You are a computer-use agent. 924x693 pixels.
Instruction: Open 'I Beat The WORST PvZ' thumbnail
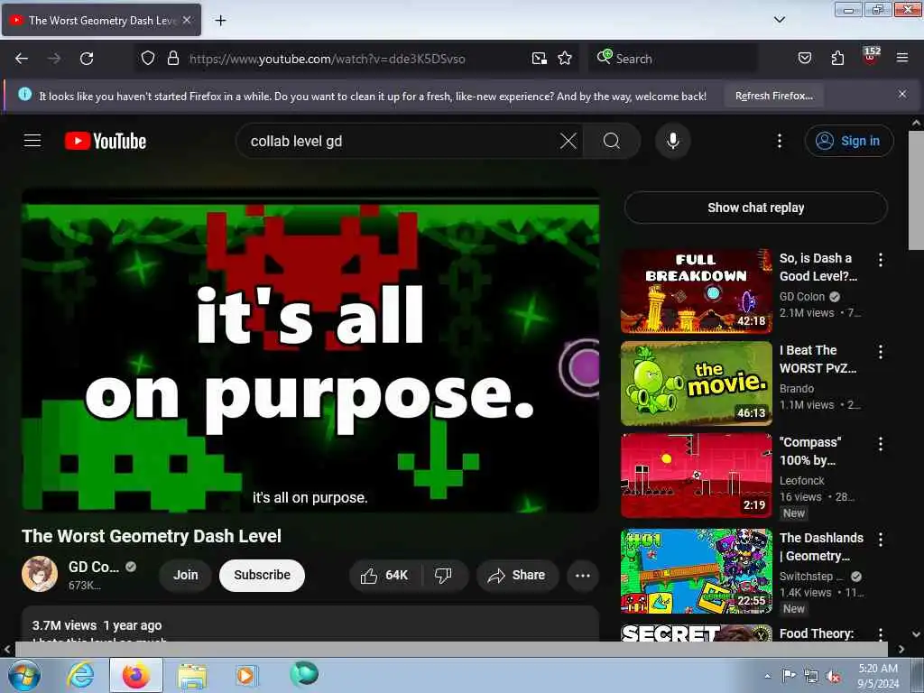(x=696, y=383)
